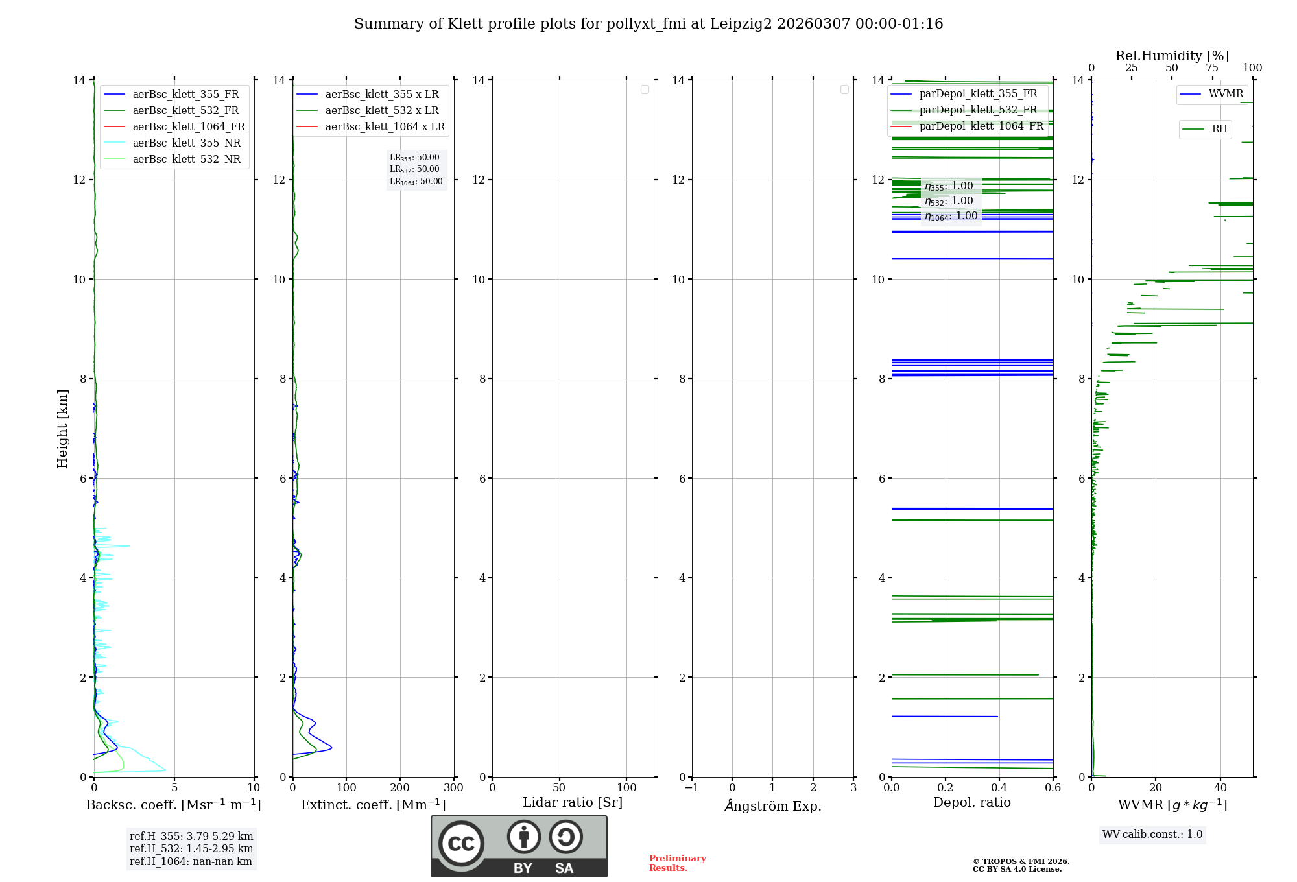Click the aerBsc_klett_532 x LR legend label
This screenshot has width=1297, height=882.
coord(381,111)
